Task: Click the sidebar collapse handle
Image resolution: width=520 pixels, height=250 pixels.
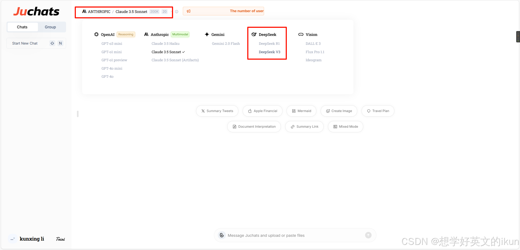Action: click(x=78, y=114)
